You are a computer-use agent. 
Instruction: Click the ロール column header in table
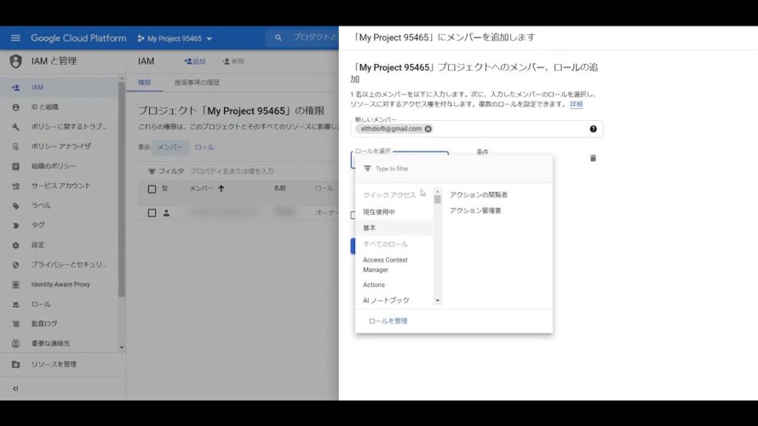point(324,188)
